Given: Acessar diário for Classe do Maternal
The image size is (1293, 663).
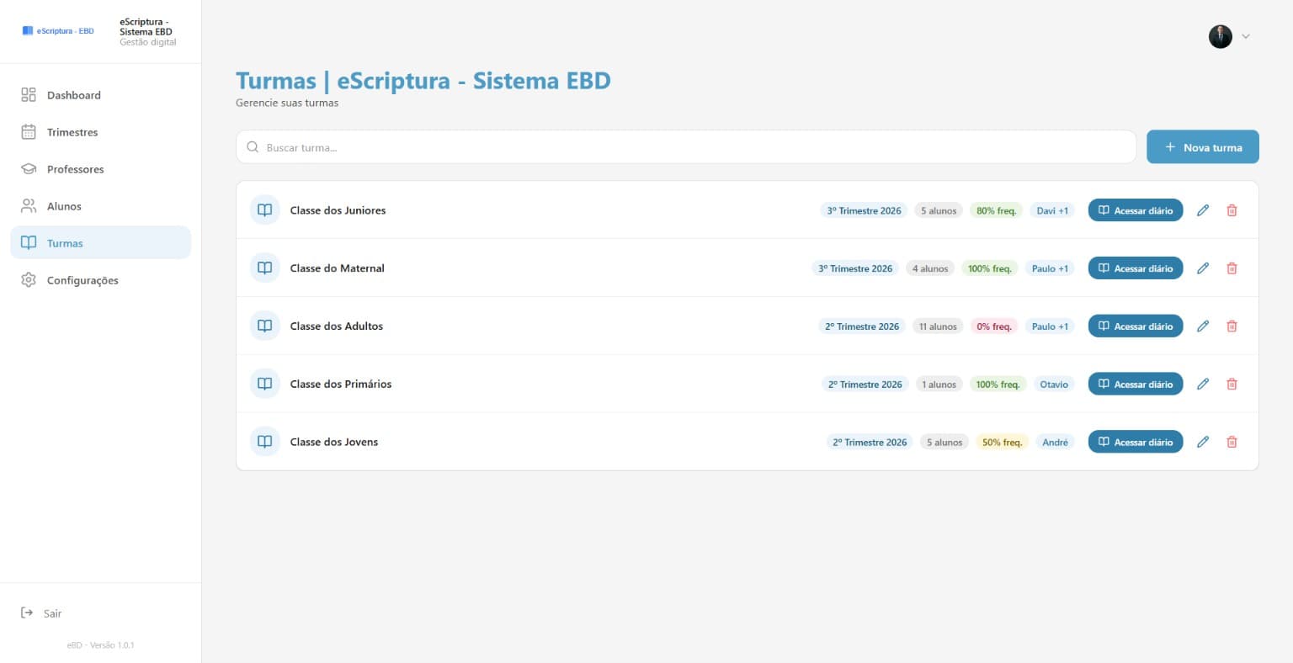Looking at the screenshot, I should click(x=1136, y=268).
